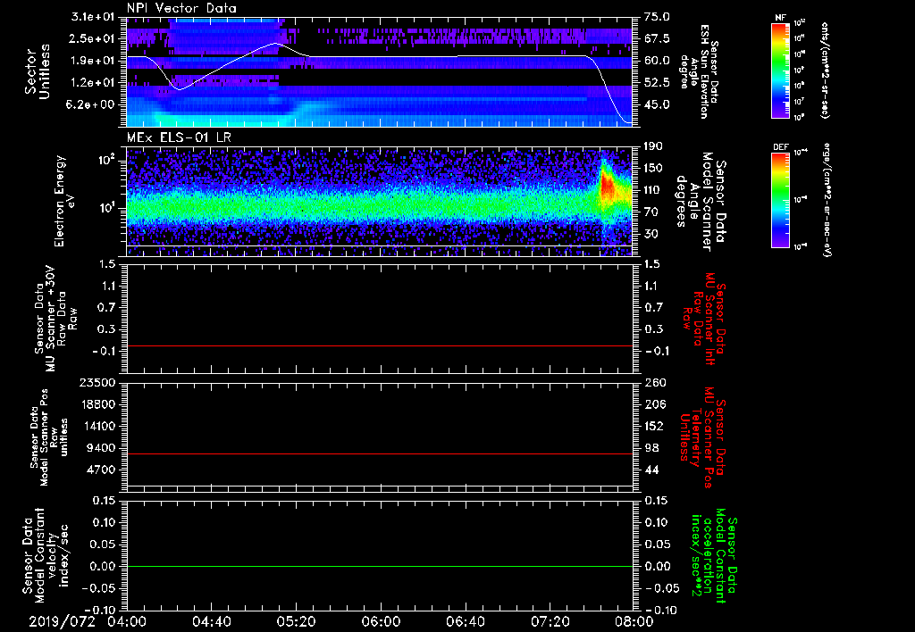Click the 2019/072 date label
The image size is (915, 632).
click(x=60, y=621)
